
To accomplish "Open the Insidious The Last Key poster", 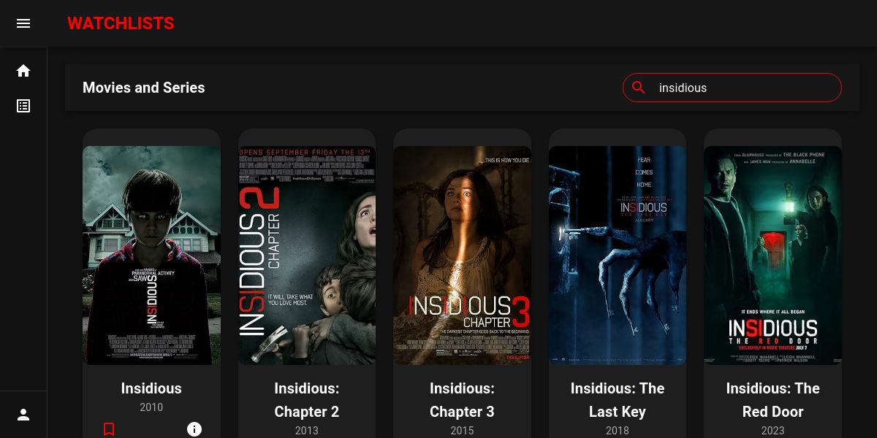I will (618, 255).
